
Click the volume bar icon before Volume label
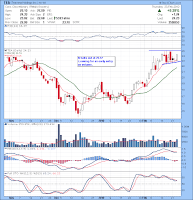point(5,124)
